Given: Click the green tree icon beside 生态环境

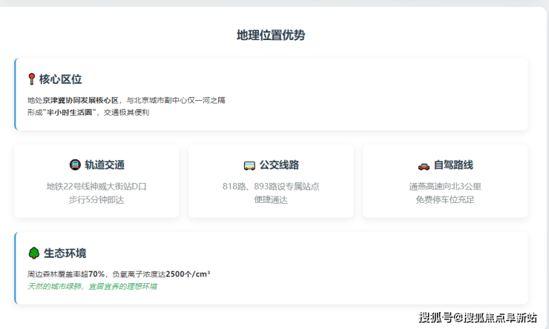Looking at the screenshot, I should (33, 253).
